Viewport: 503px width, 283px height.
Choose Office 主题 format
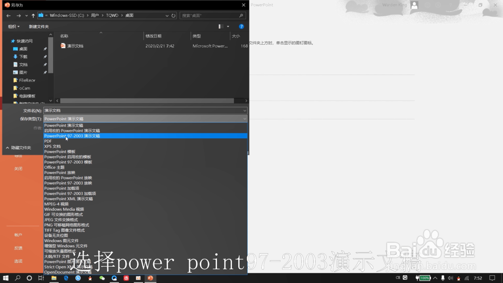click(x=145, y=167)
